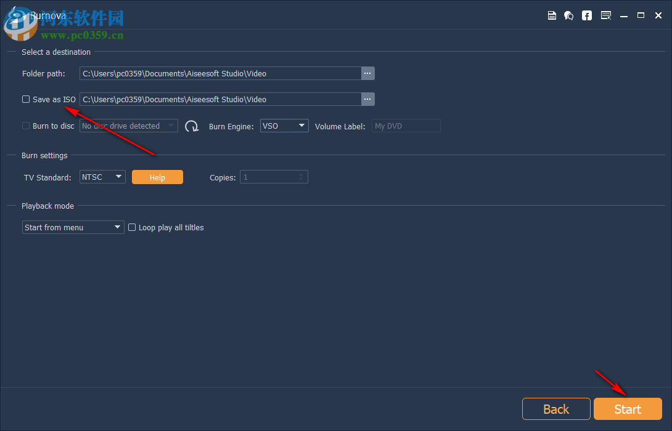Viewport: 672px width, 431px height.
Task: Browse for ISO save path using ellipsis button
Action: coord(367,99)
